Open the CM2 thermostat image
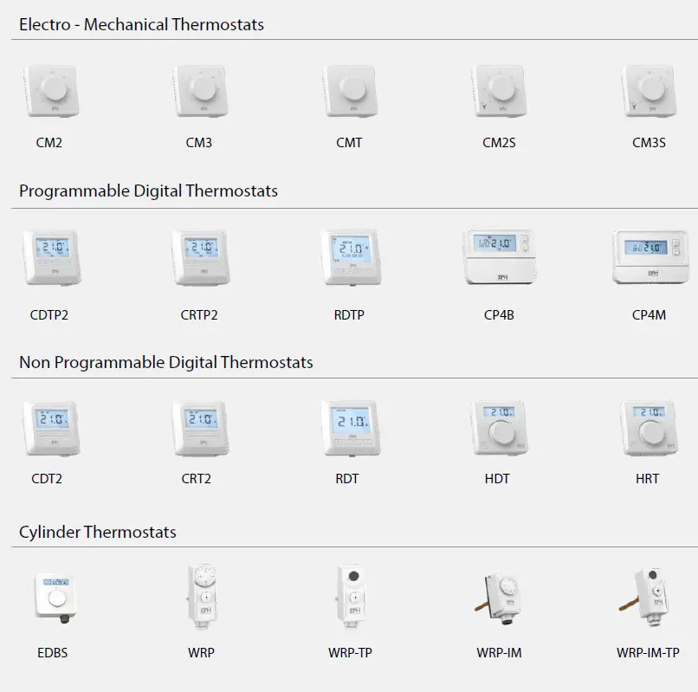 pos(51,91)
